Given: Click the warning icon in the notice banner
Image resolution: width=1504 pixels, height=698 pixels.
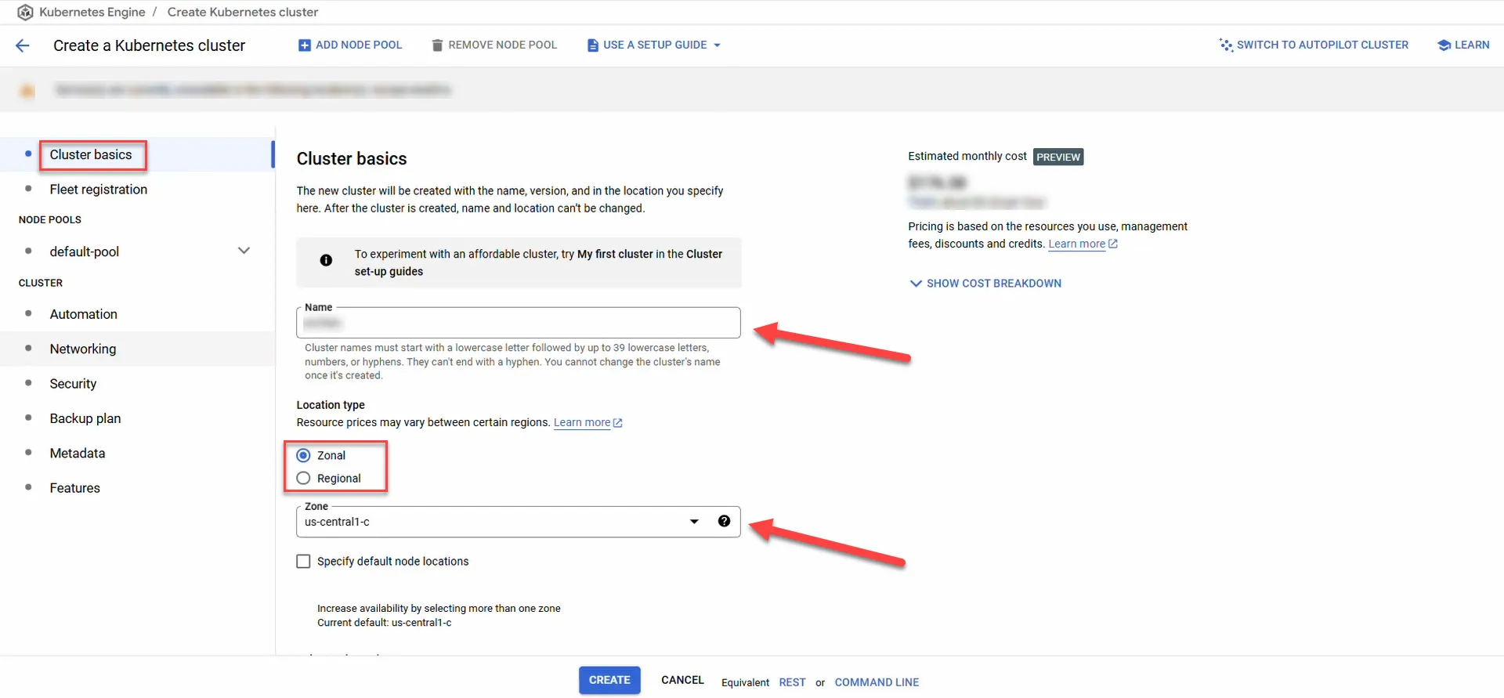Looking at the screenshot, I should 27,91.
